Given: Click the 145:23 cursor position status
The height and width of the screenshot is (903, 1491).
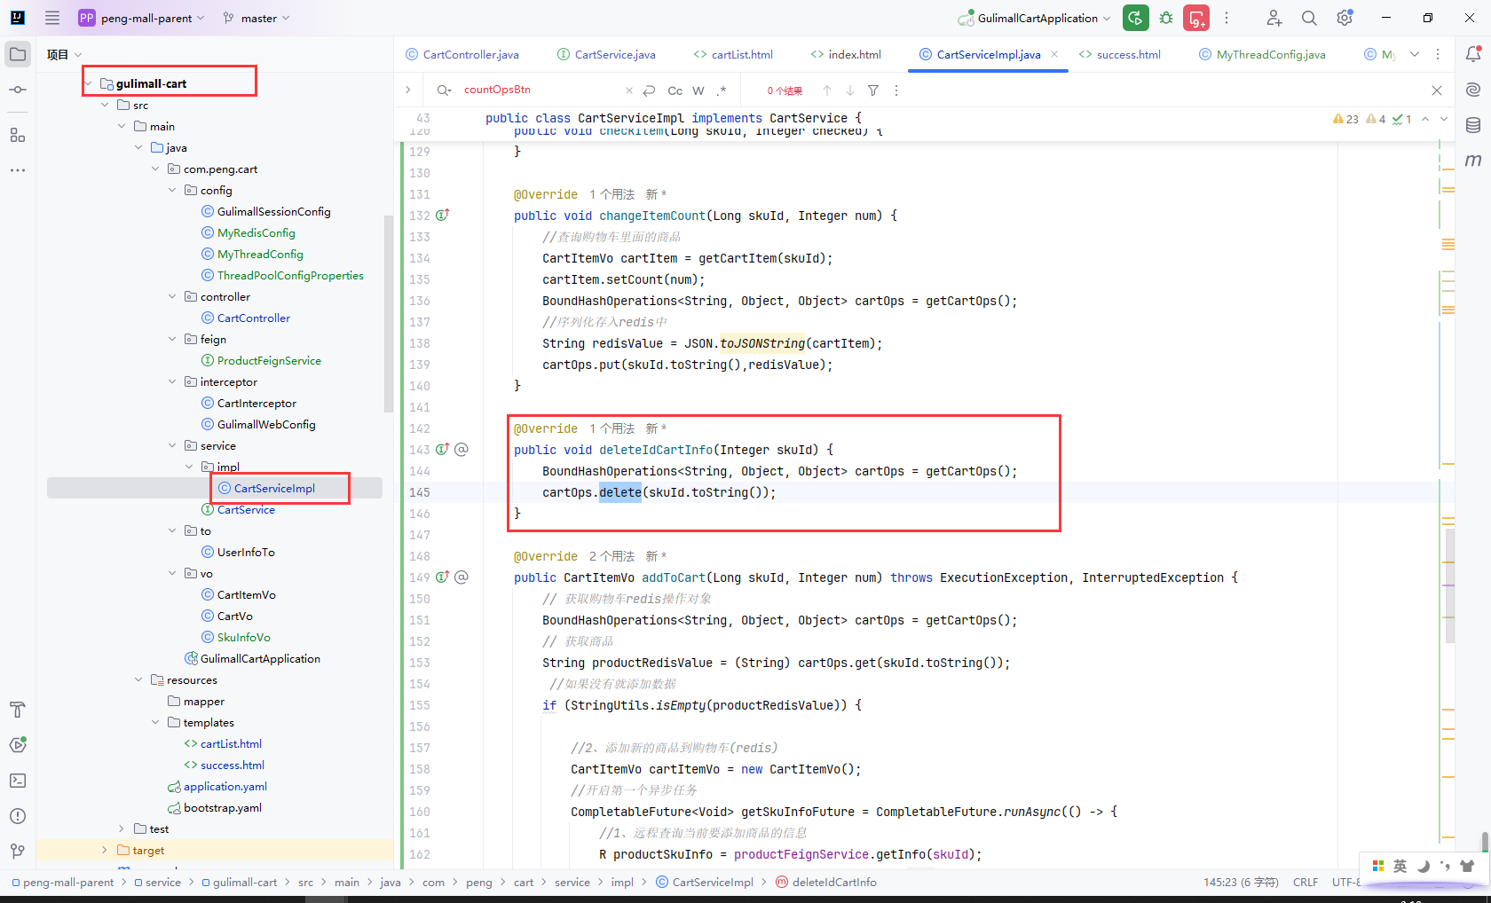Looking at the screenshot, I should coord(1241,882).
